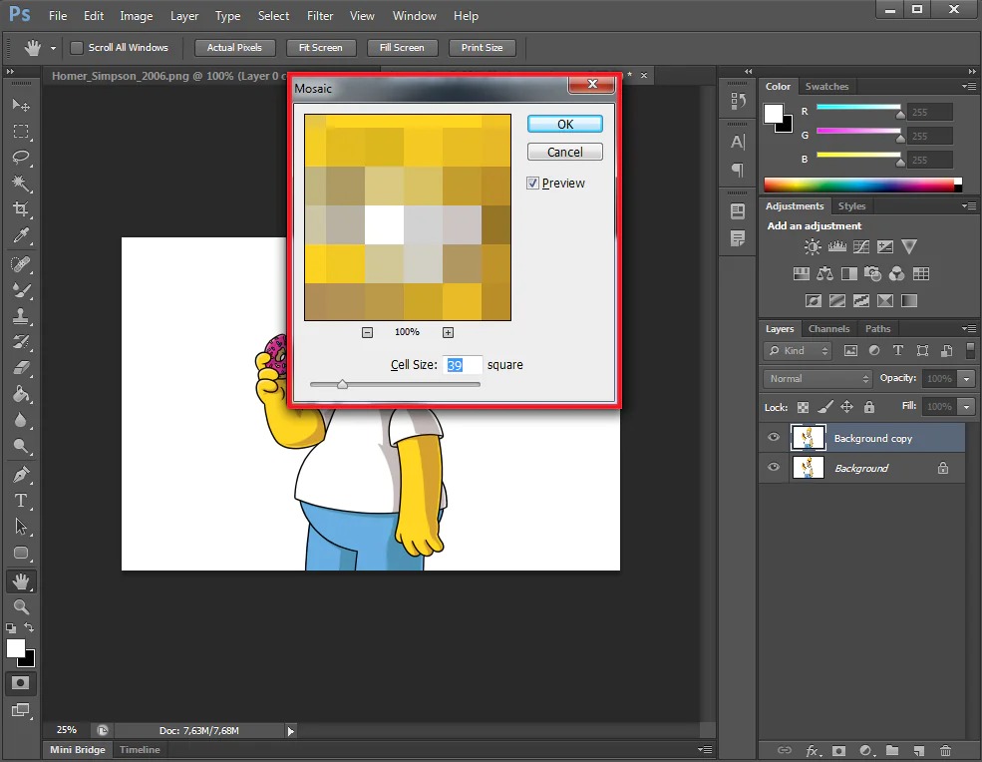The width and height of the screenshot is (982, 762).
Task: Switch to the Timeline tab
Action: pyautogui.click(x=140, y=749)
